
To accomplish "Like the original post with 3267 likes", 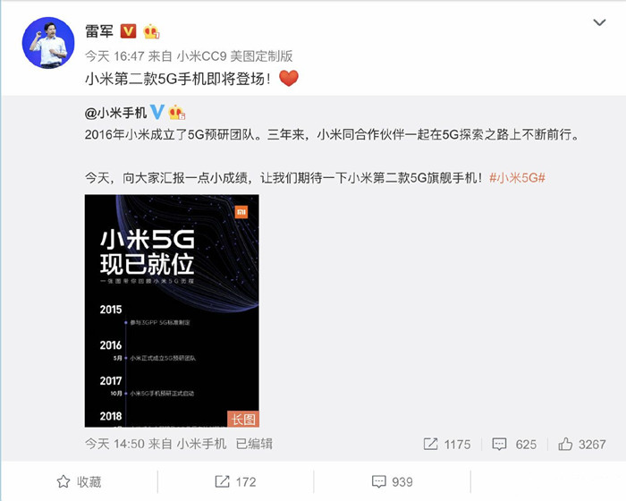I will (582, 444).
